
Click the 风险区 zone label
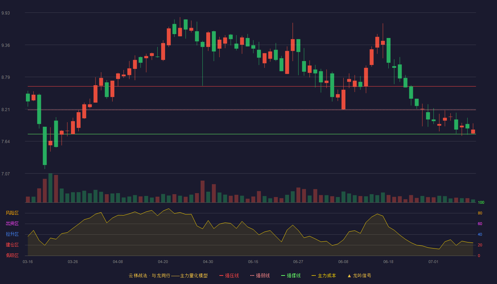click(12, 213)
